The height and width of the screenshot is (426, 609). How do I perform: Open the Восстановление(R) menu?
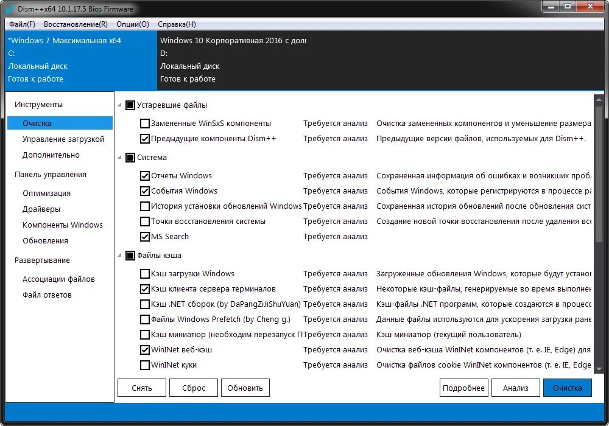76,24
